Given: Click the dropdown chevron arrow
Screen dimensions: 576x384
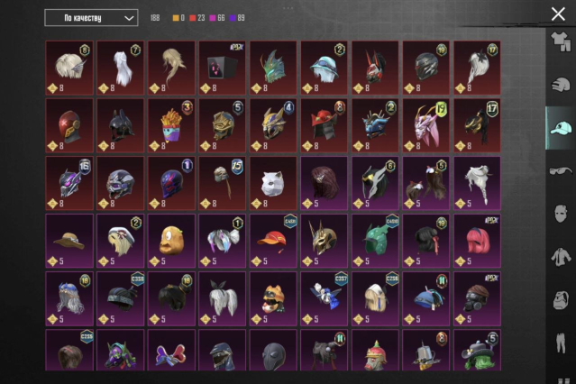Looking at the screenshot, I should [x=129, y=18].
